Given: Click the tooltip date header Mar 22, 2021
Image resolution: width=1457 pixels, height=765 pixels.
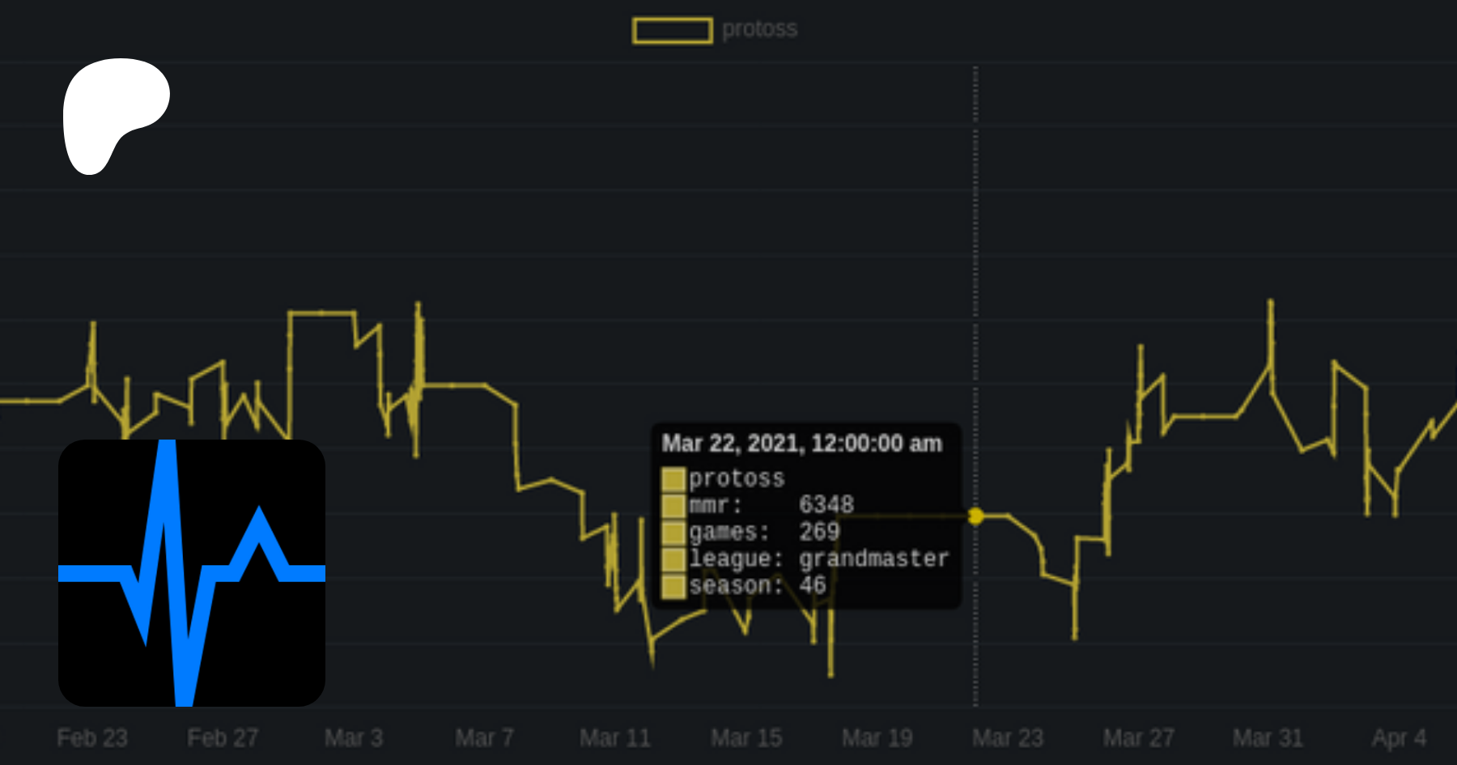Looking at the screenshot, I should pos(801,444).
